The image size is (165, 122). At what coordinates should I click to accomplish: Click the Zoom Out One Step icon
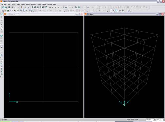pos(43,7)
